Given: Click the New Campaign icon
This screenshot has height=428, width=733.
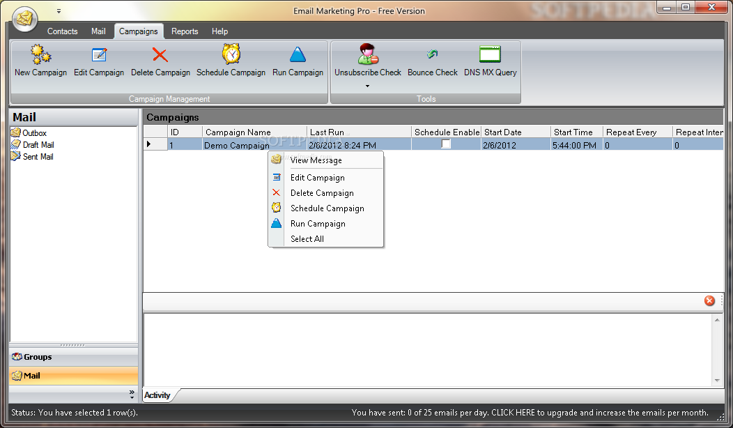Looking at the screenshot, I should 40,55.
